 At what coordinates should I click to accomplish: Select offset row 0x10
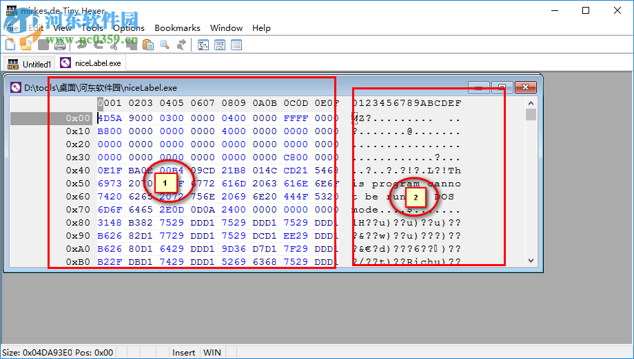[x=78, y=131]
